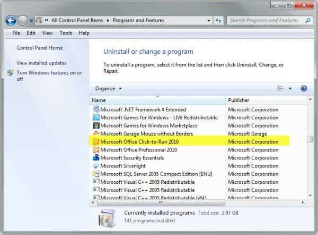318x235 pixels.
Task: Click the installed programs box icon
Action: pos(107,219)
